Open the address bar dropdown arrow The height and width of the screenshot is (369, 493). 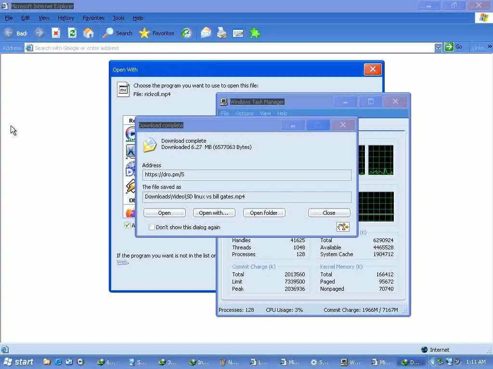point(438,48)
